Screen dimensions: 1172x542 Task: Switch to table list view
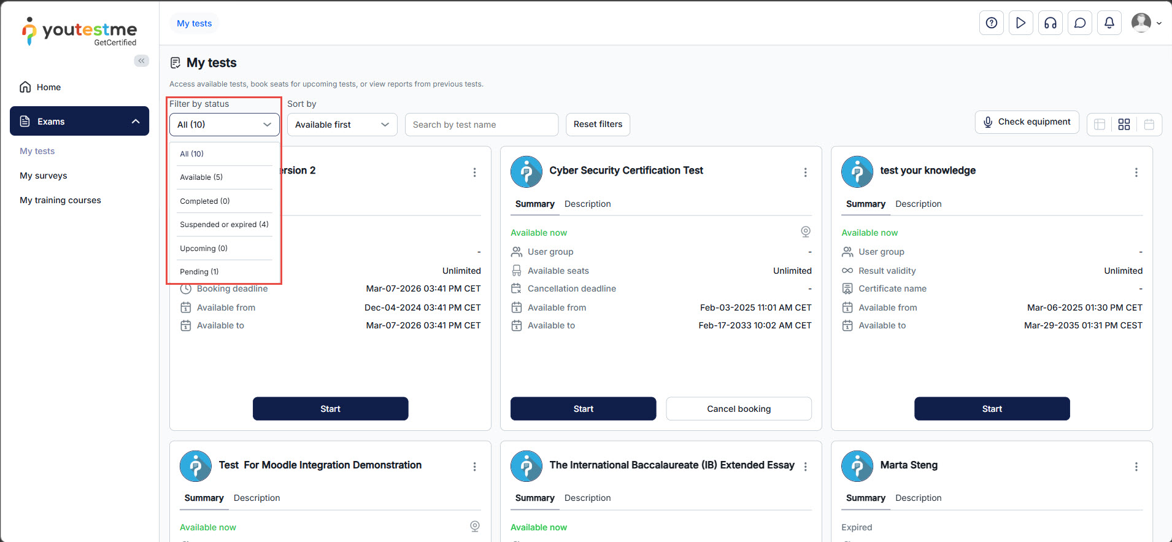click(x=1099, y=125)
